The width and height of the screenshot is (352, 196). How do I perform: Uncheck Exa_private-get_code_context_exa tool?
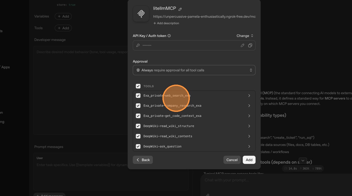(138, 116)
